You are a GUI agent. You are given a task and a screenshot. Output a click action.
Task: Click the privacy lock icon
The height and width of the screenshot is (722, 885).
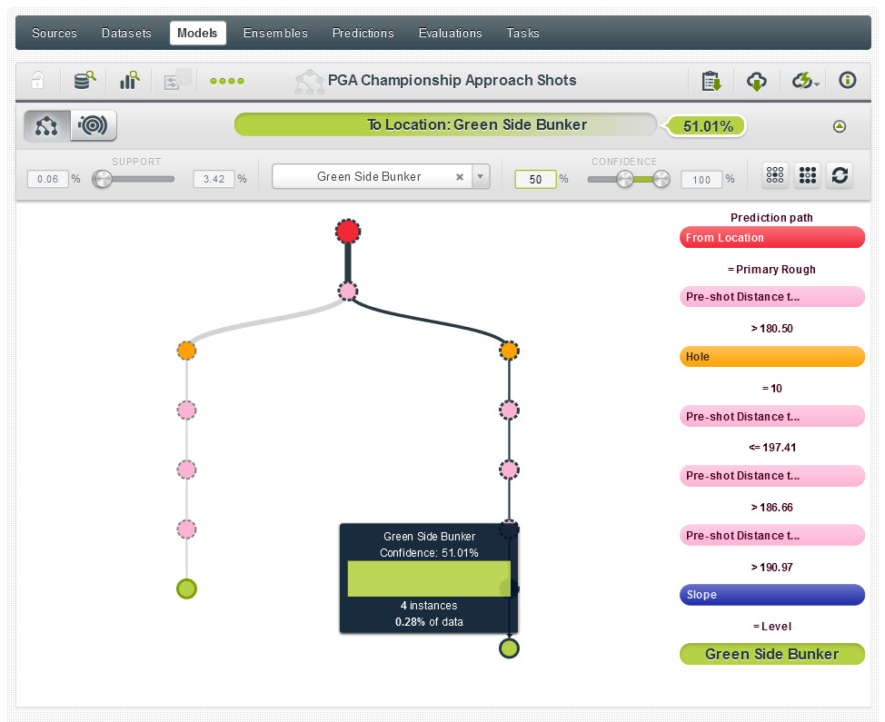coord(38,81)
